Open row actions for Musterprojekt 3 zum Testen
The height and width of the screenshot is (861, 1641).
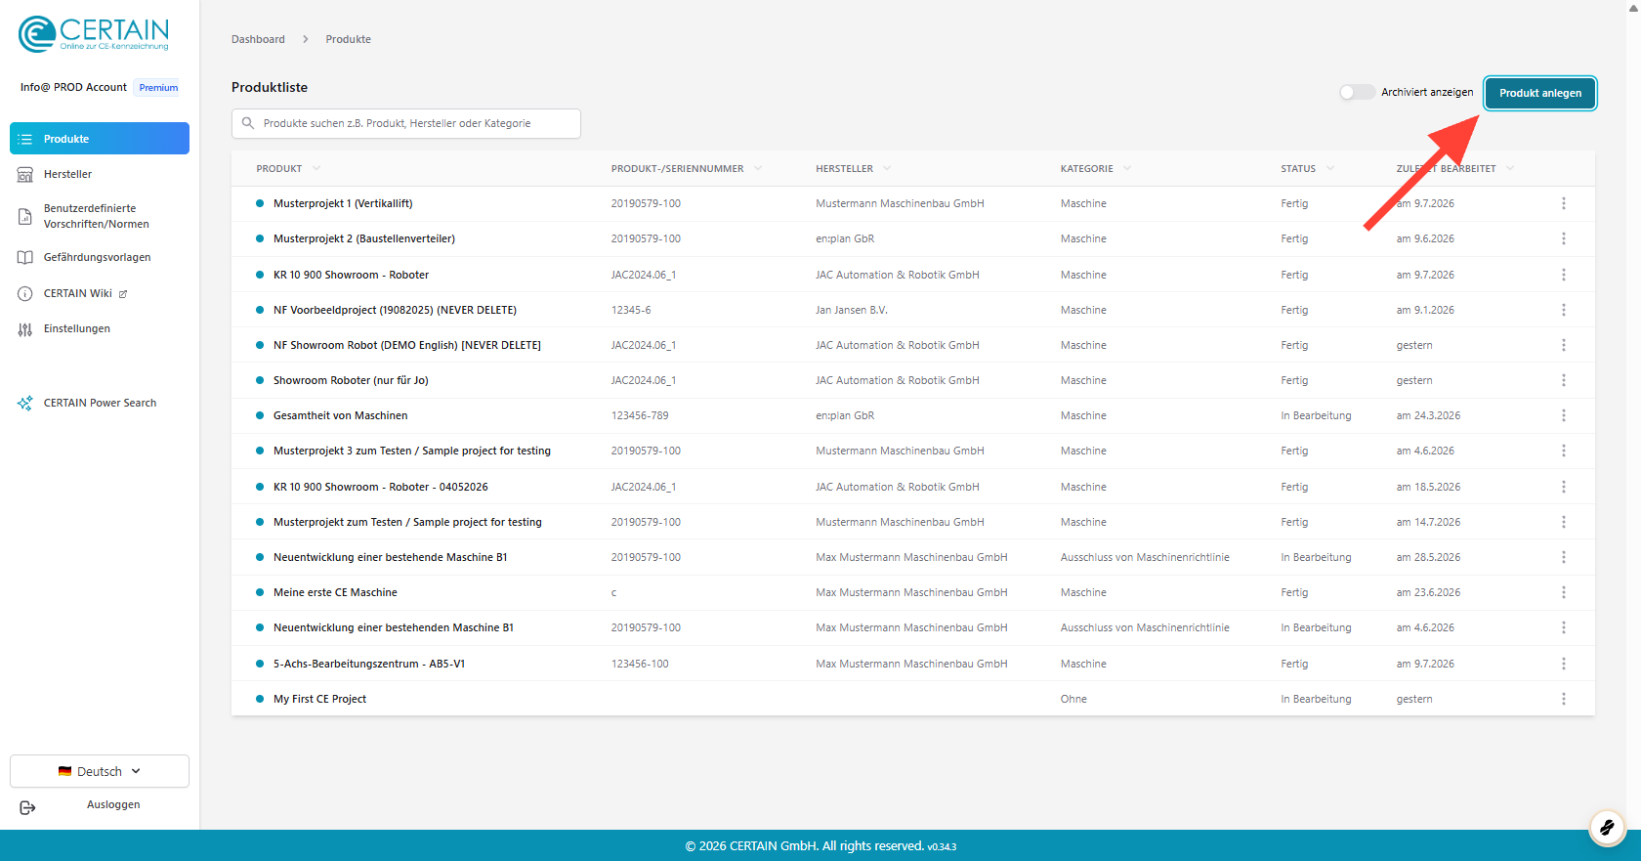click(x=1563, y=451)
